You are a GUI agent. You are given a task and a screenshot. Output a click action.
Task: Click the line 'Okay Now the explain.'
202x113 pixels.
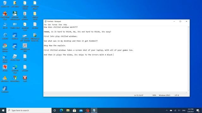tap(55, 46)
